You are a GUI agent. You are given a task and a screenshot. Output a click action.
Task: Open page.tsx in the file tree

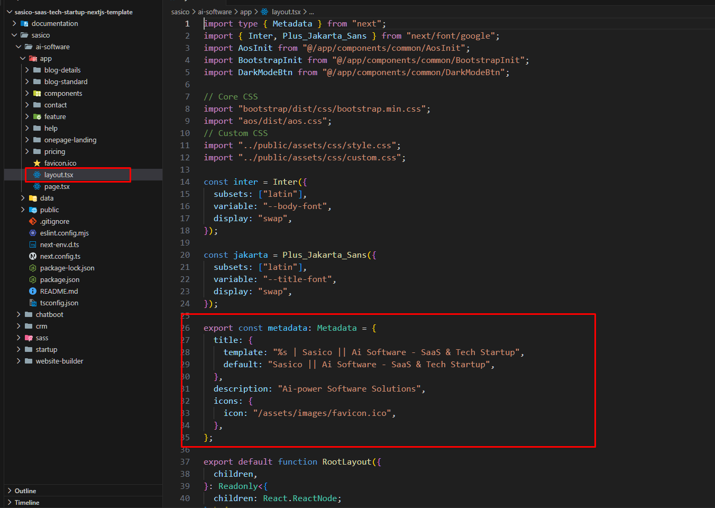pos(57,186)
